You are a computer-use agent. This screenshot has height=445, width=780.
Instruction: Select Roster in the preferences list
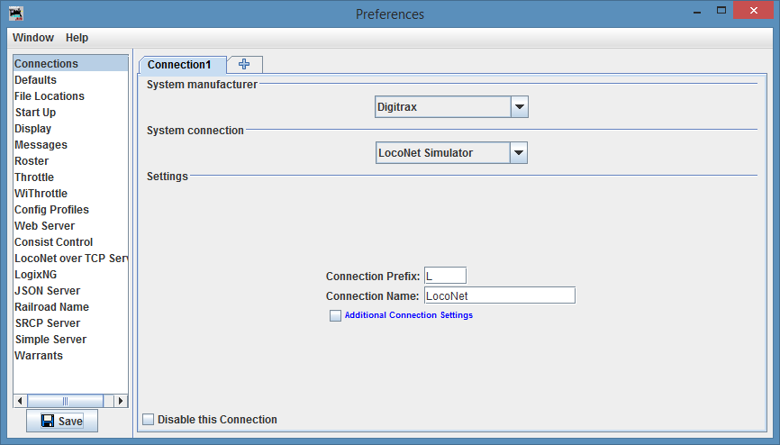pos(32,161)
